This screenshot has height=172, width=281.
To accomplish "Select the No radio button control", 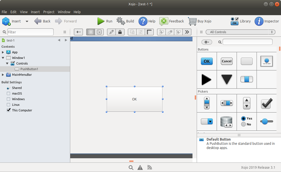I will click(x=246, y=124).
